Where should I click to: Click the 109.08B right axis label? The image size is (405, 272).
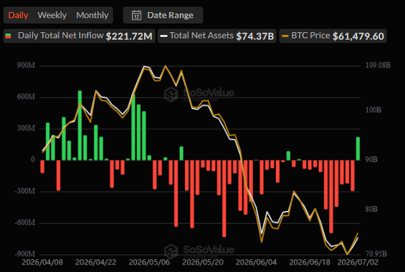pyautogui.click(x=378, y=65)
